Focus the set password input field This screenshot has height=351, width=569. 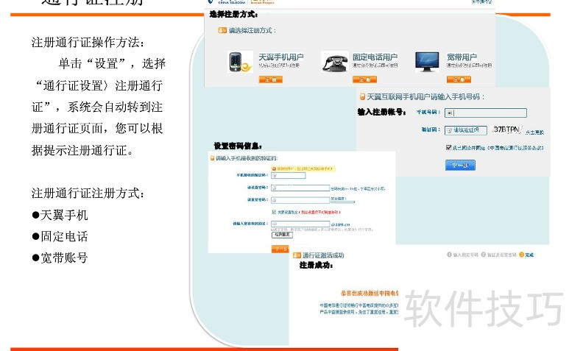(x=300, y=188)
